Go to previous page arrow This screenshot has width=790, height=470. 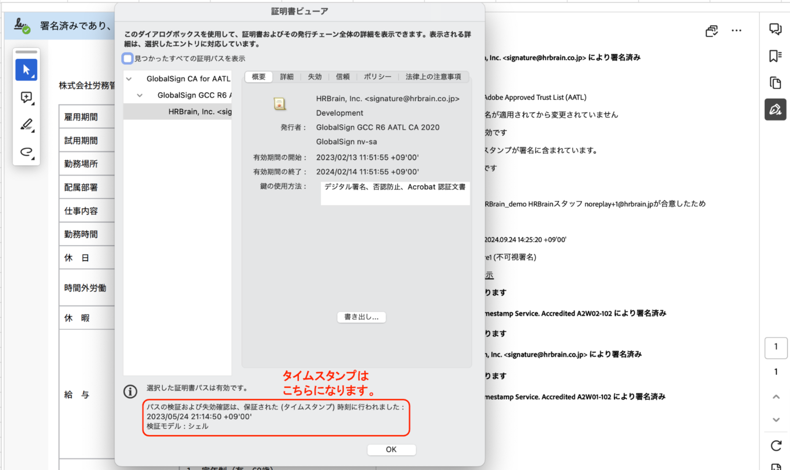click(x=776, y=397)
